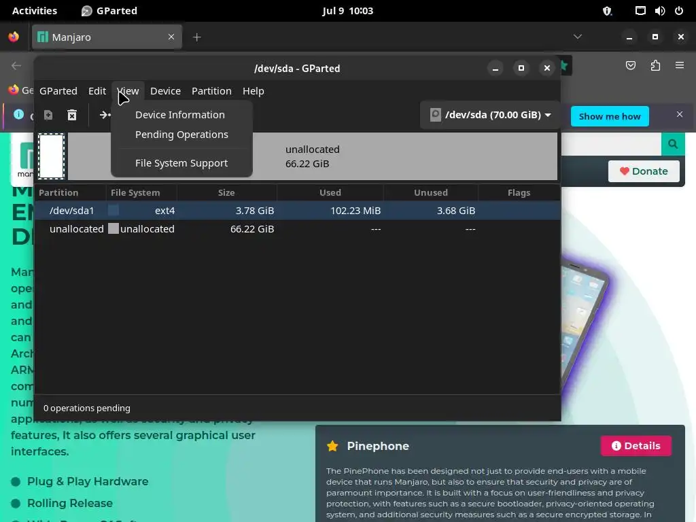
Task: Toggle Pending Operations in View menu
Action: tap(181, 135)
